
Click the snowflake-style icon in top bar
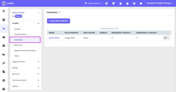click(106, 3)
